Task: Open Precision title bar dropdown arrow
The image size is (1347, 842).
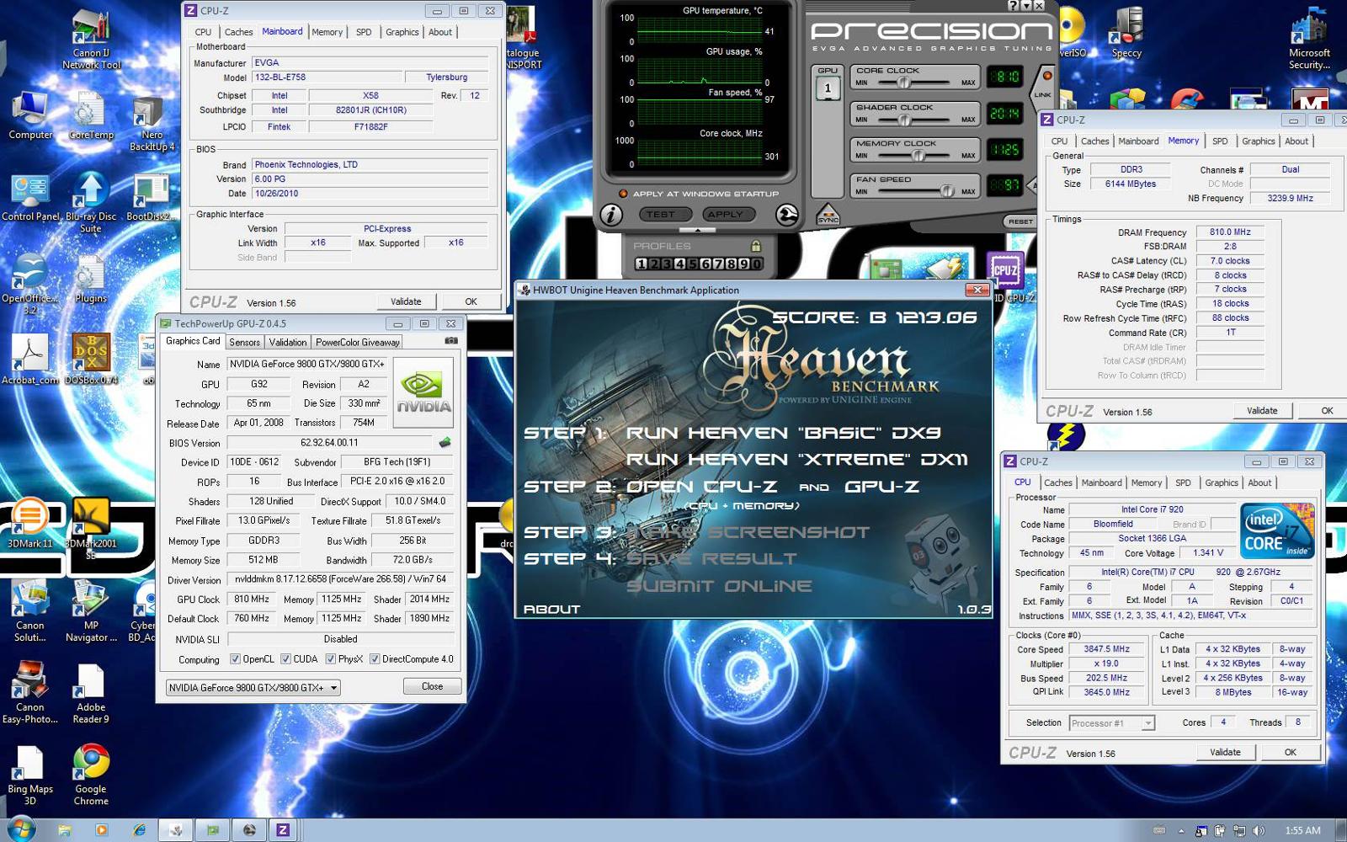Action: pos(1026,5)
